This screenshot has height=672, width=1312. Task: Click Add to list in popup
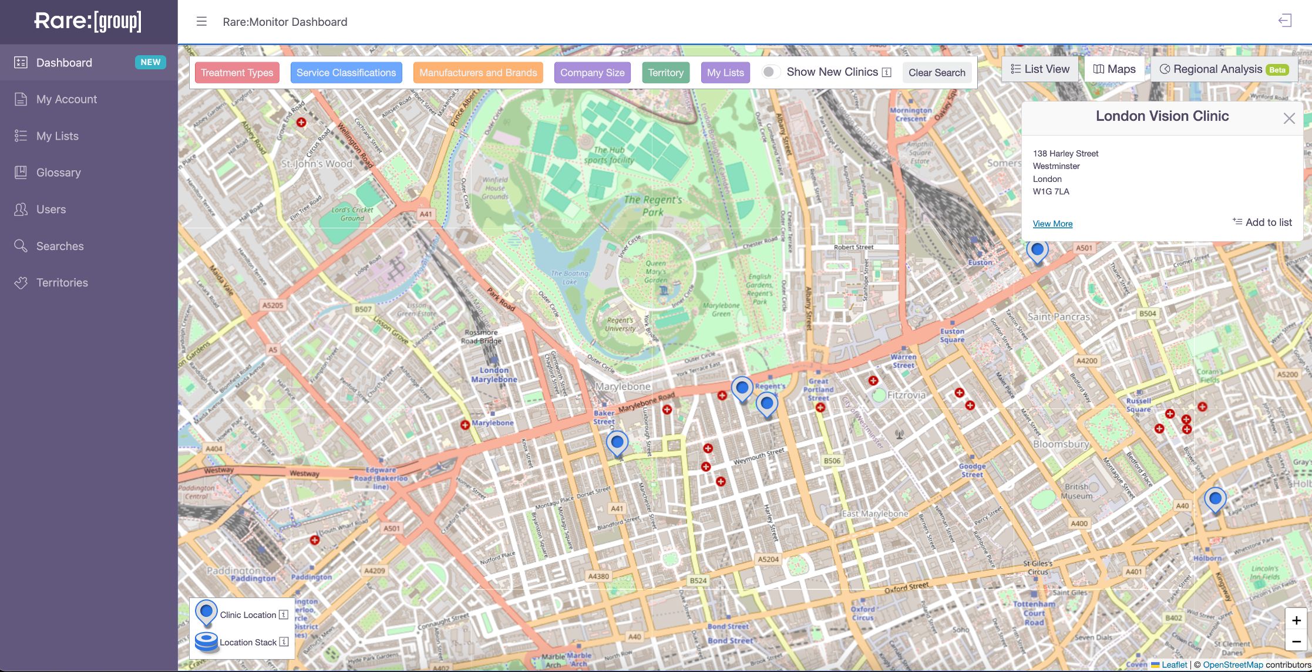pos(1262,222)
